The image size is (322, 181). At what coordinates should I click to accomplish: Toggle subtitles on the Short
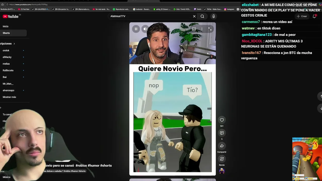click(194, 29)
